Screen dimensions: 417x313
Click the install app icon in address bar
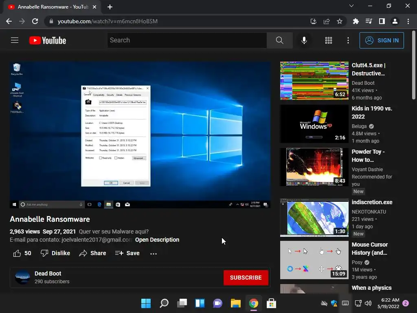pos(313,21)
